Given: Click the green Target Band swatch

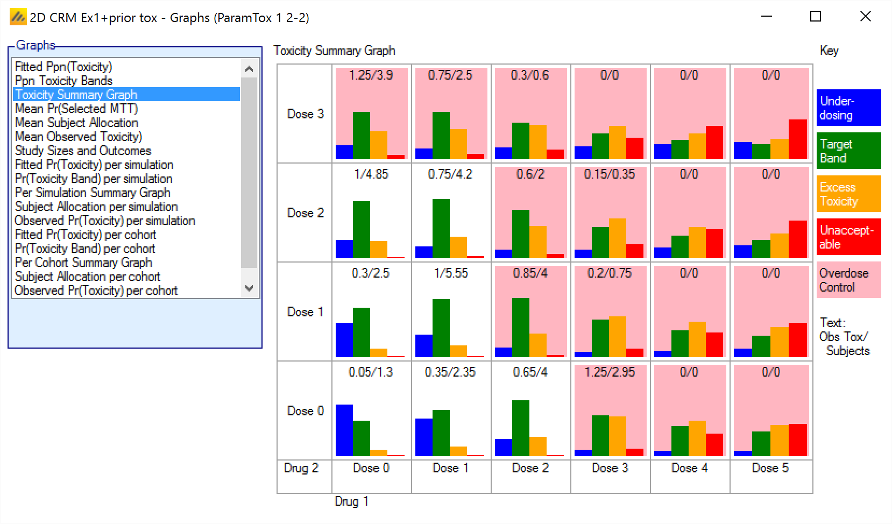Looking at the screenshot, I should 848,151.
